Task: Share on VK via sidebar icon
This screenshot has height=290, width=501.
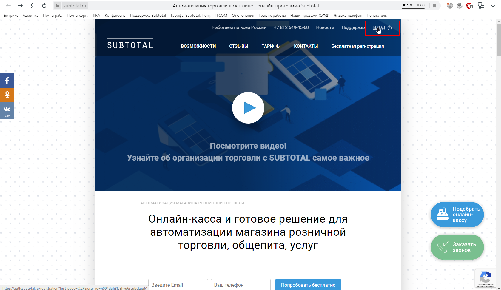Action: pyautogui.click(x=7, y=110)
